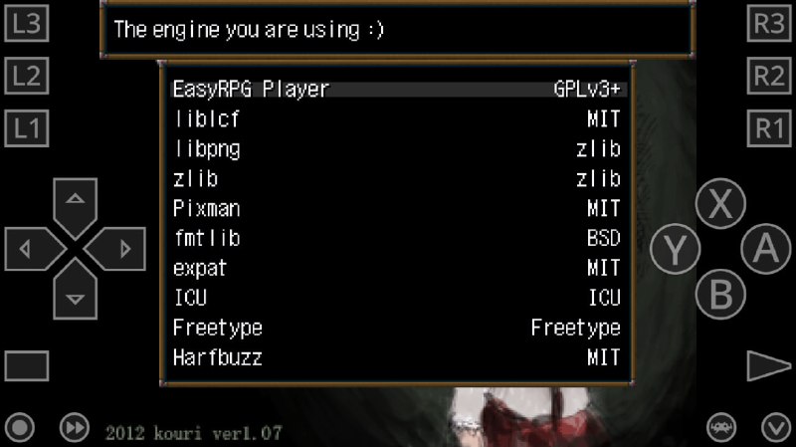Tap the D-pad up arrow
Image resolution: width=796 pixels, height=447 pixels.
click(x=76, y=208)
